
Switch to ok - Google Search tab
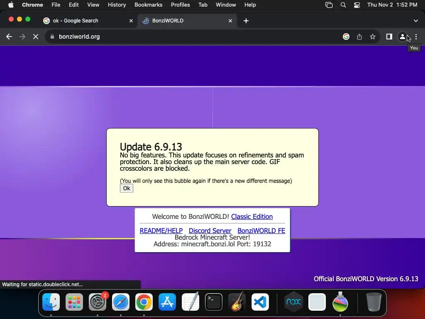(x=88, y=21)
